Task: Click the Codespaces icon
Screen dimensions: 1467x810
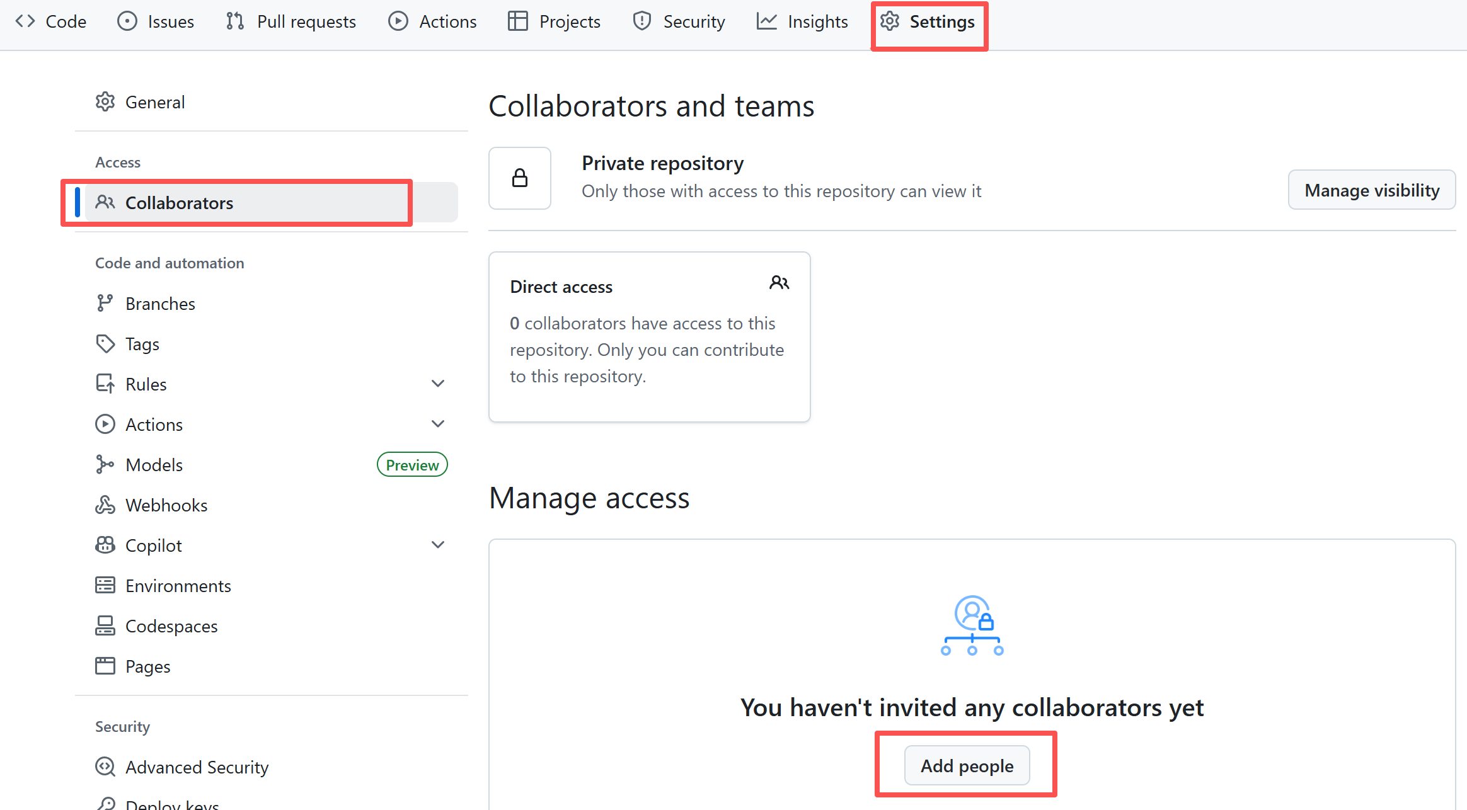Action: point(105,626)
